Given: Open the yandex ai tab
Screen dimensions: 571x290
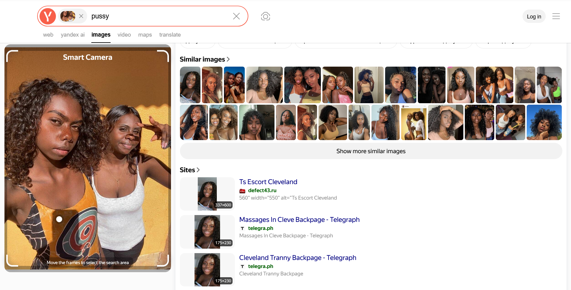Looking at the screenshot, I should [73, 35].
